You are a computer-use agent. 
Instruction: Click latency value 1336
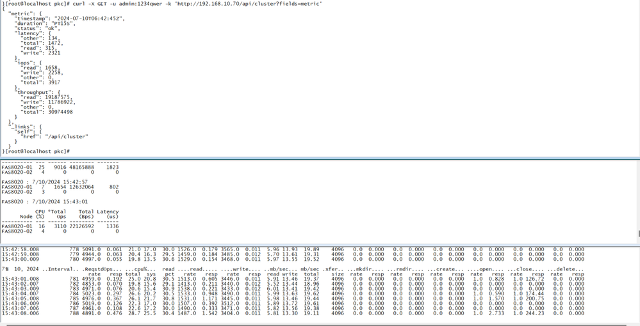tap(112, 226)
